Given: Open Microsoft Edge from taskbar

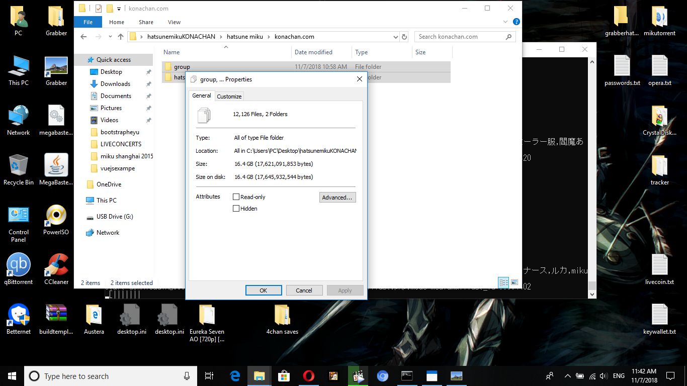Looking at the screenshot, I should tap(235, 376).
